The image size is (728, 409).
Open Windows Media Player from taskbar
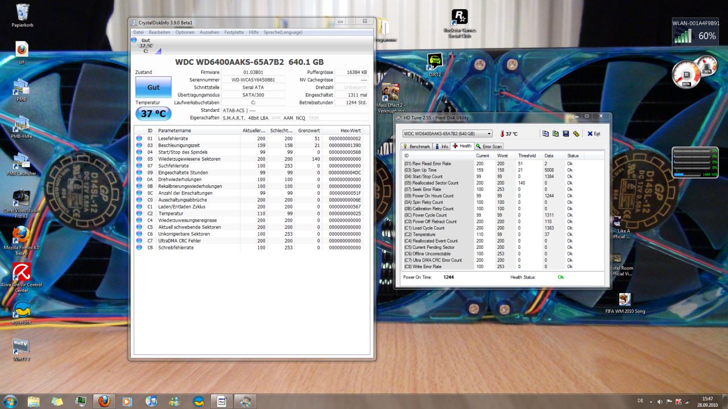[x=127, y=402]
